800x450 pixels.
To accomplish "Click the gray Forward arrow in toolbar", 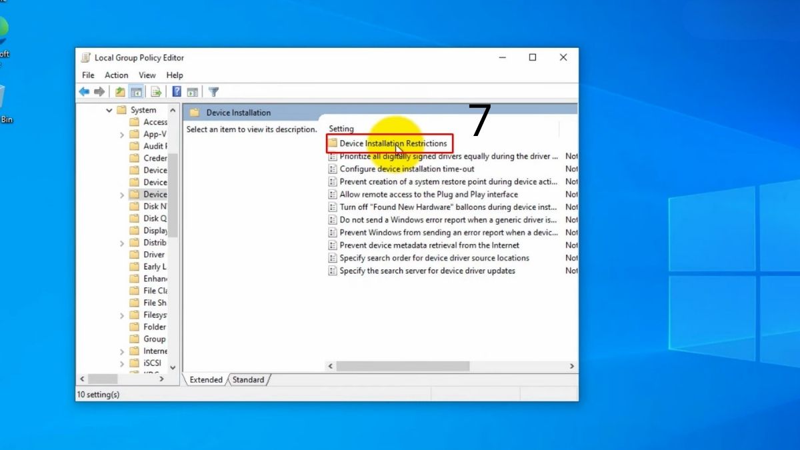I will click(99, 92).
